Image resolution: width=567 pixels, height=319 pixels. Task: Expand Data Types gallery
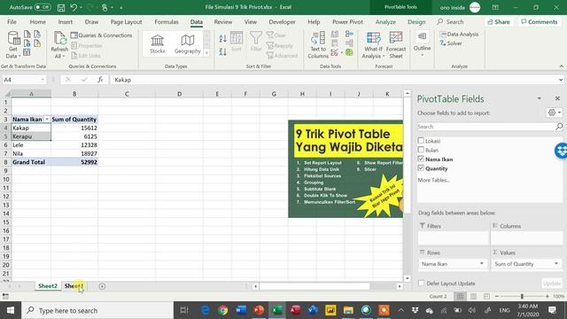[206, 53]
